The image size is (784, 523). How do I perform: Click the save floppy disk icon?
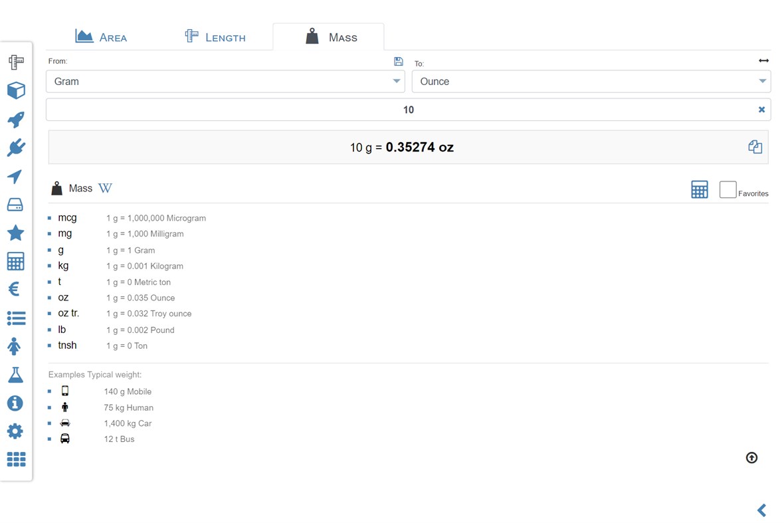click(x=399, y=62)
